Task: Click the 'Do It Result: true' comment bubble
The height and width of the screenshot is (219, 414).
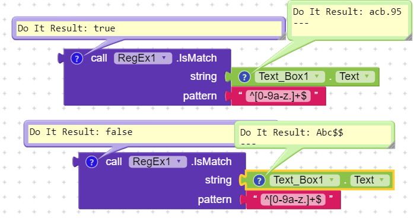Action: tap(149, 28)
